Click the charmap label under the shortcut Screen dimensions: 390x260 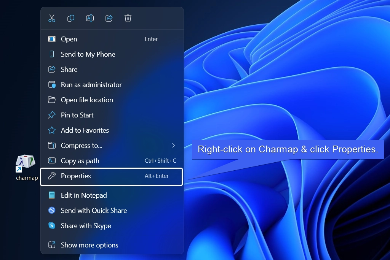point(27,178)
